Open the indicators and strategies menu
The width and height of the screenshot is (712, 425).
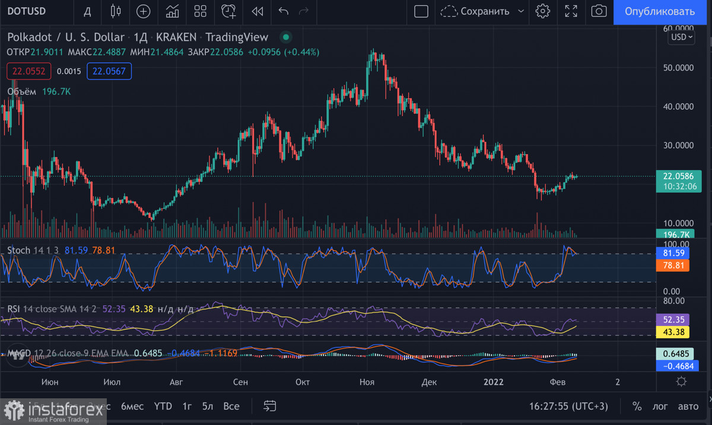(173, 11)
